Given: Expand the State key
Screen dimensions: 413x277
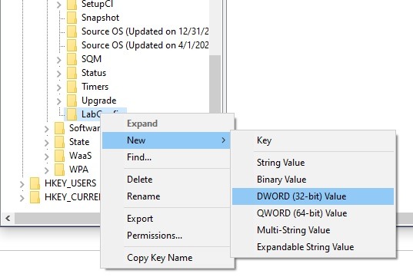Looking at the screenshot, I should click(47, 143).
